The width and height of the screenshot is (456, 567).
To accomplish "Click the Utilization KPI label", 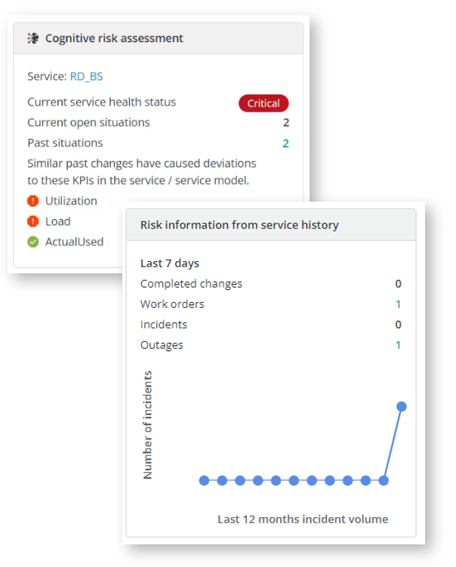I will [71, 201].
